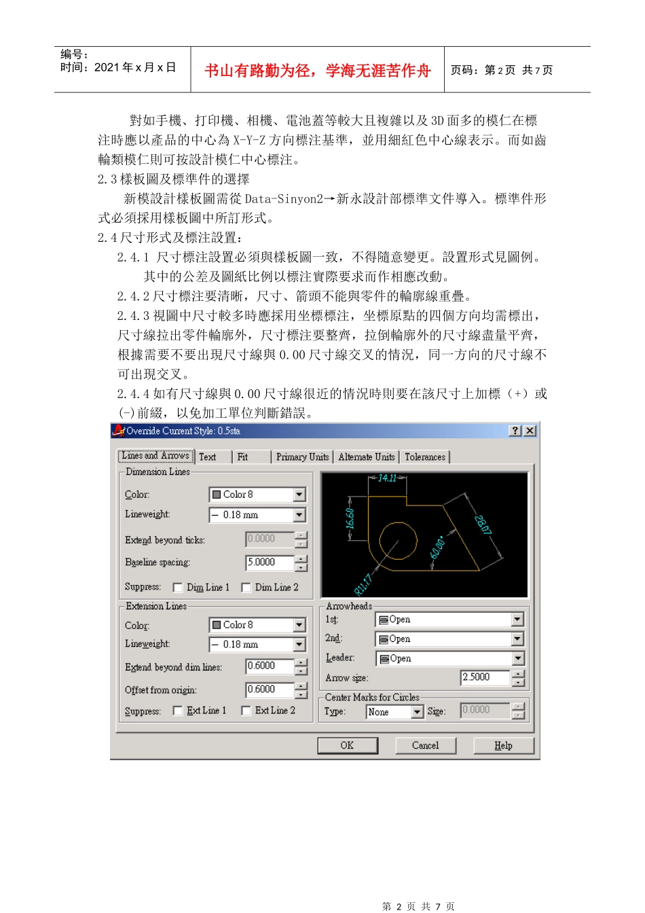The image size is (645, 913).
Task: Open the Lines and Arrows tab
Action: 155,456
